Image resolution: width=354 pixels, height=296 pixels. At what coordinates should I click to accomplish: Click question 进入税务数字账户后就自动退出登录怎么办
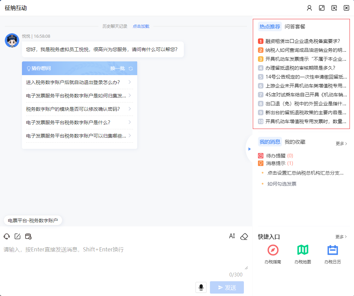[x=73, y=82]
